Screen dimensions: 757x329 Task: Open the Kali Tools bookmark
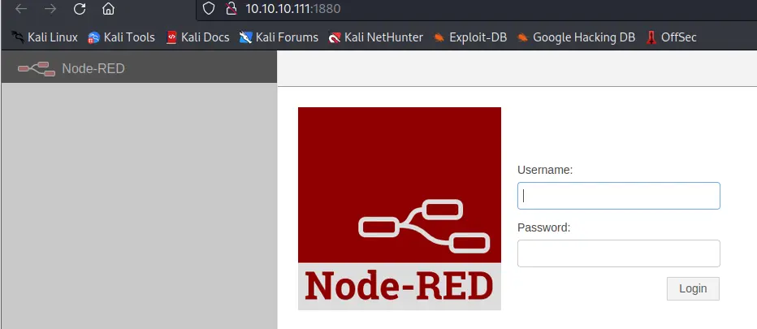121,37
